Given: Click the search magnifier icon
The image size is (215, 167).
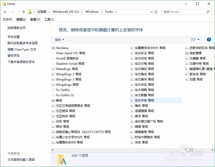Looking at the screenshot, I should 208,12.
